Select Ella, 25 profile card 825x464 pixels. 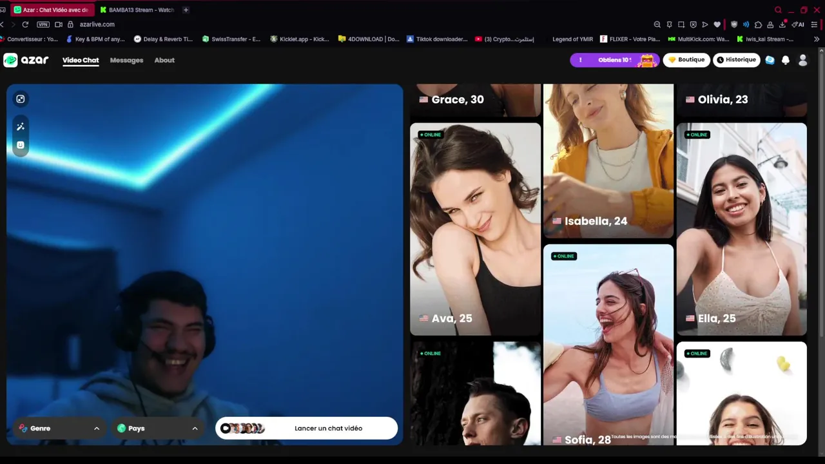[x=741, y=229]
